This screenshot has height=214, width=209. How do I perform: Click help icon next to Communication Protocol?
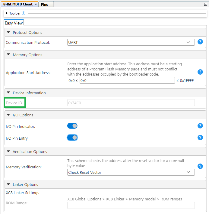point(200,42)
